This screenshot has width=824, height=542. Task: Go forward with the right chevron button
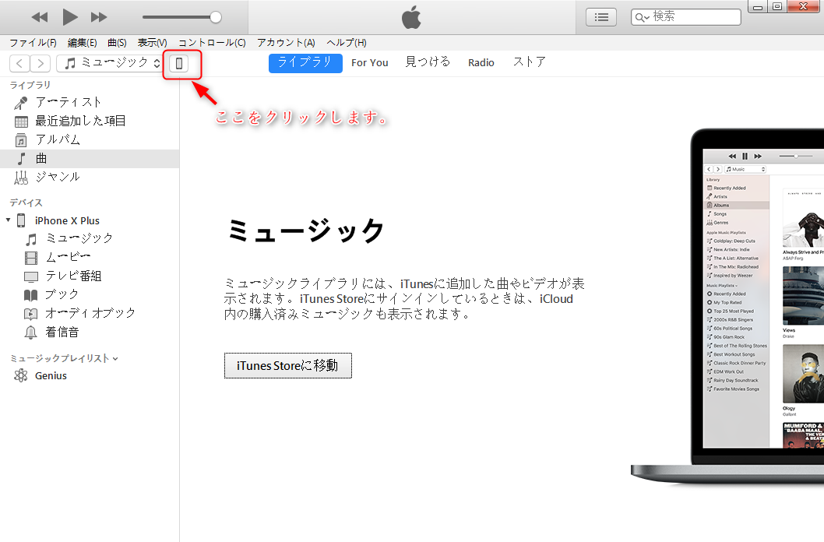point(40,64)
